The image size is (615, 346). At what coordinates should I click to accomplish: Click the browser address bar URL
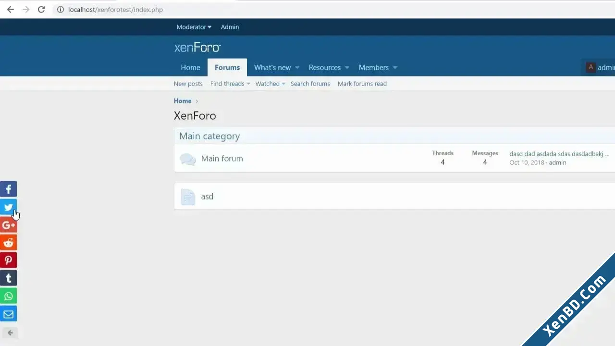click(x=116, y=10)
